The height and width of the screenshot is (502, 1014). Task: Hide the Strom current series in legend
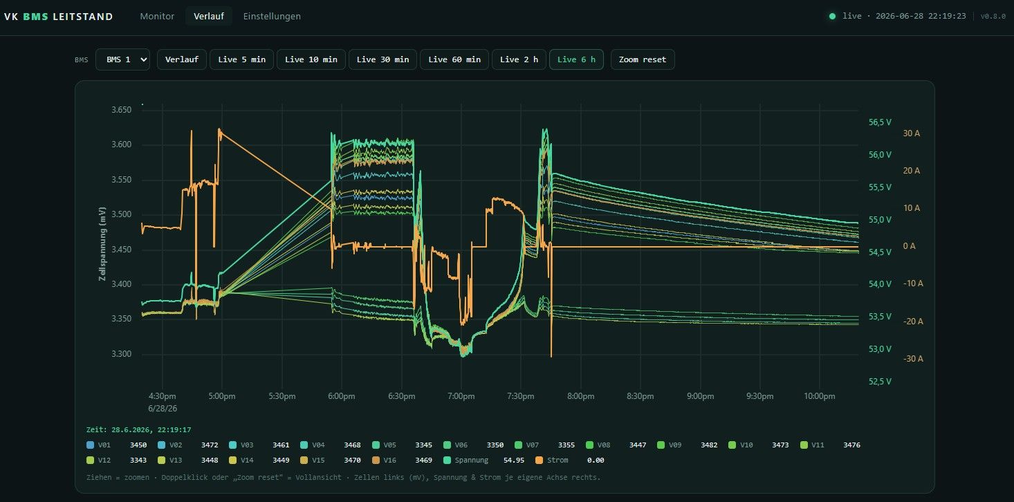tap(540, 460)
